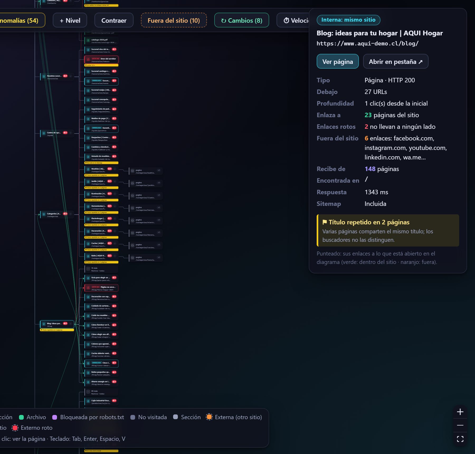This screenshot has width=475, height=454.
Task: Click the folder icon of /categorias/jardin pagina
Action: 132,183
